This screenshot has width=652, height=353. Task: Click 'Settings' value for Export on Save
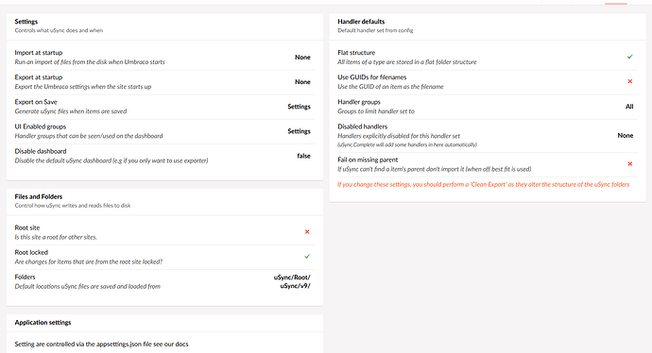pos(299,107)
